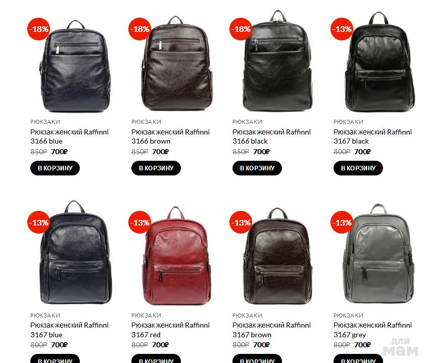Screen dimensions: 426x363
Task: Open the Рюкзаки category above 3167 brown
Action: (247, 315)
